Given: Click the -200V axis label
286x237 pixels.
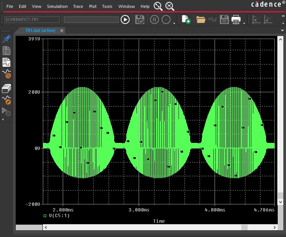Looking at the screenshot, I should (33, 204).
